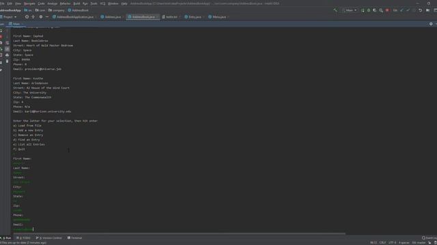Image resolution: width=437 pixels, height=245 pixels.
Task: Click the UTF-8 encoding in status bar
Action: pyautogui.click(x=393, y=243)
